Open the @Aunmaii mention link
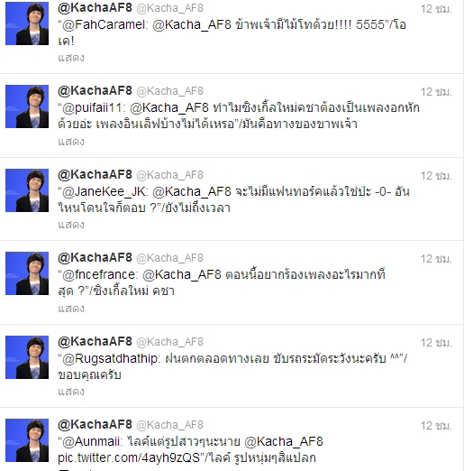The image size is (464, 471). click(x=91, y=441)
